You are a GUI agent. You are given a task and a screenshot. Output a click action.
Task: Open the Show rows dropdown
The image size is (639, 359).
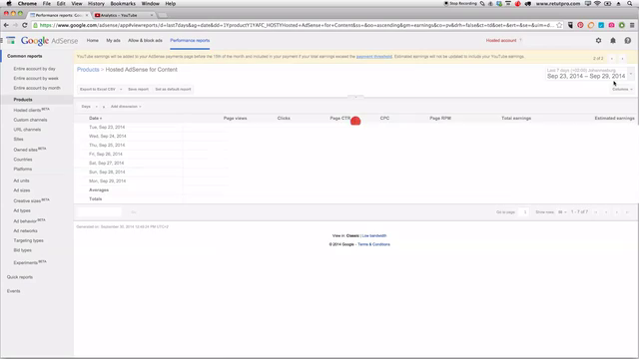[x=562, y=212]
